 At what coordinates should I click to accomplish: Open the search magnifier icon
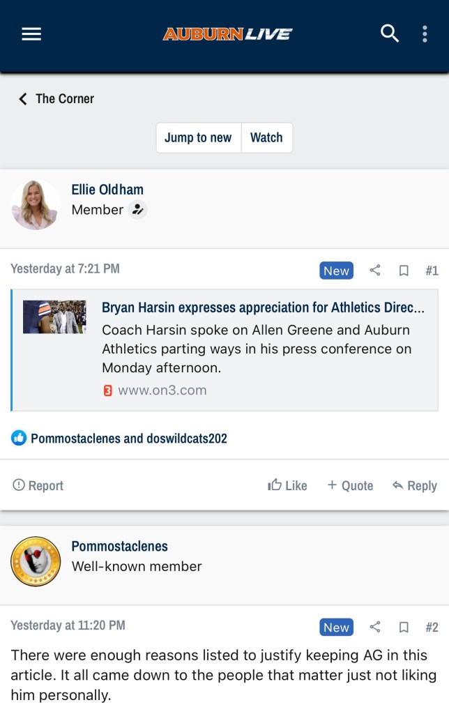coord(389,33)
